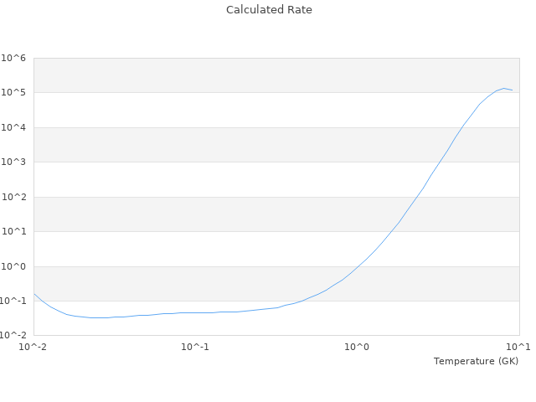Click the 10^1 label on the y-axis
Screen dimensions: 536x402
[13, 232]
